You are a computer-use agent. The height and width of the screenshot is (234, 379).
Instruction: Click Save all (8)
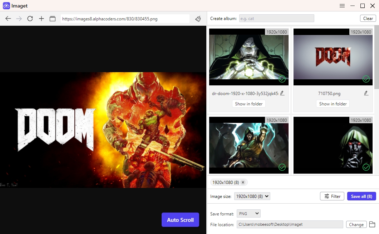pyautogui.click(x=361, y=196)
